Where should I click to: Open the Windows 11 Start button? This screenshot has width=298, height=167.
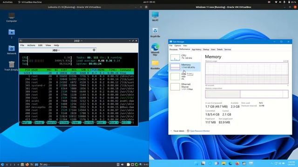196,163
